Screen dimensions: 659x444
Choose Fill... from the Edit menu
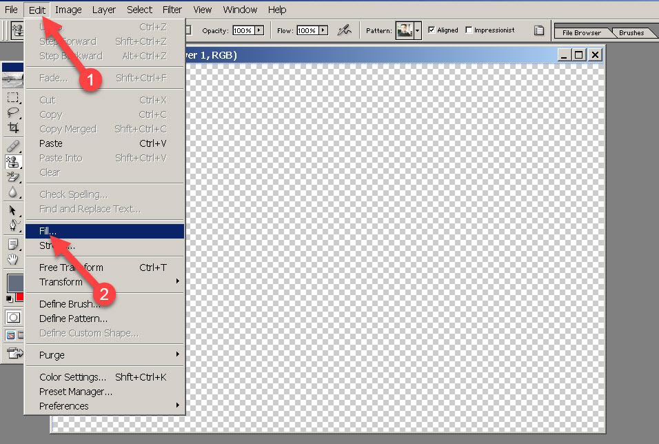pos(48,231)
